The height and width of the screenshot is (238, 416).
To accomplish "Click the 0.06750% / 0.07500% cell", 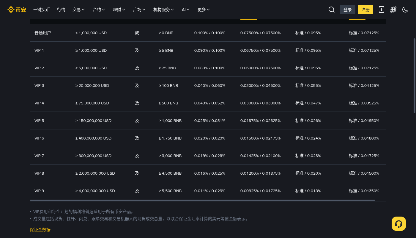I will click(x=261, y=50).
